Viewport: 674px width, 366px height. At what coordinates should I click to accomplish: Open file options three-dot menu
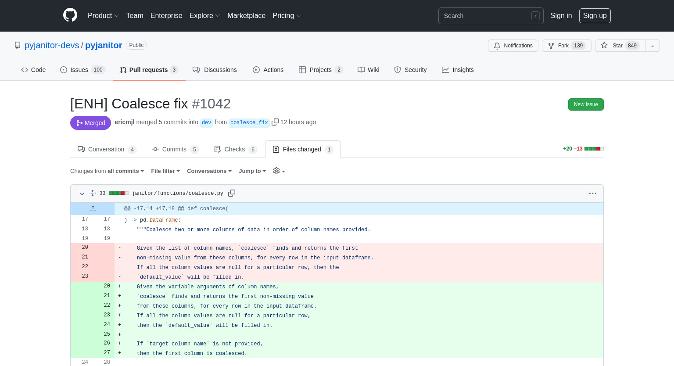[x=593, y=193]
